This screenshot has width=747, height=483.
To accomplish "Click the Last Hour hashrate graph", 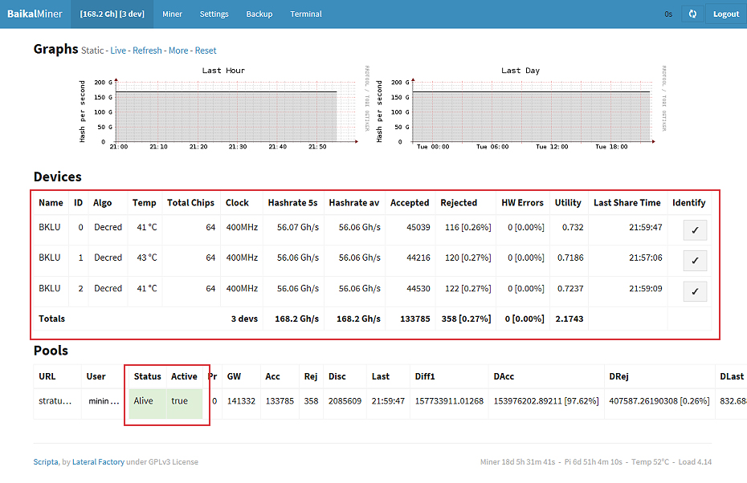I will pos(224,108).
